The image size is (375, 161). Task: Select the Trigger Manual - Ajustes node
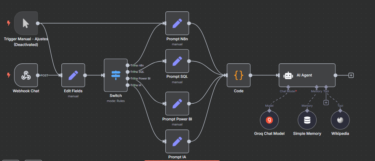[x=26, y=23]
